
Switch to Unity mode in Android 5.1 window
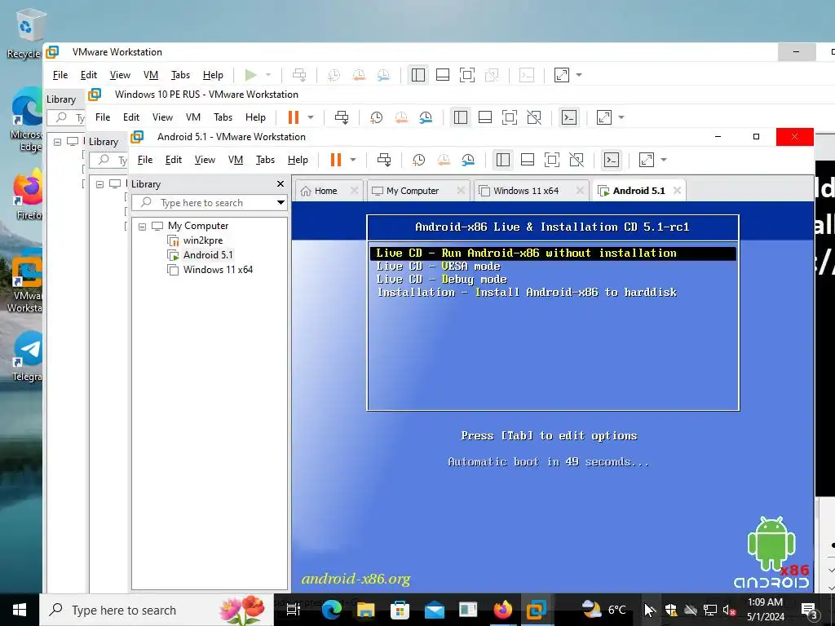(x=577, y=160)
